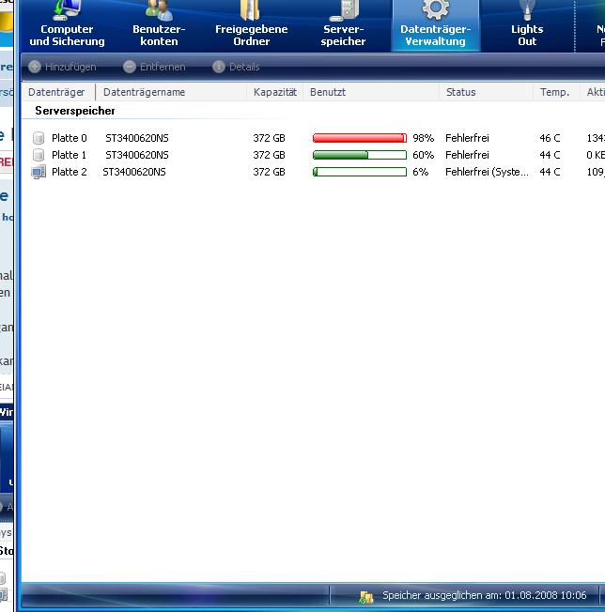605x612 pixels.
Task: Sort by Kapazität column header
Action: pos(275,92)
